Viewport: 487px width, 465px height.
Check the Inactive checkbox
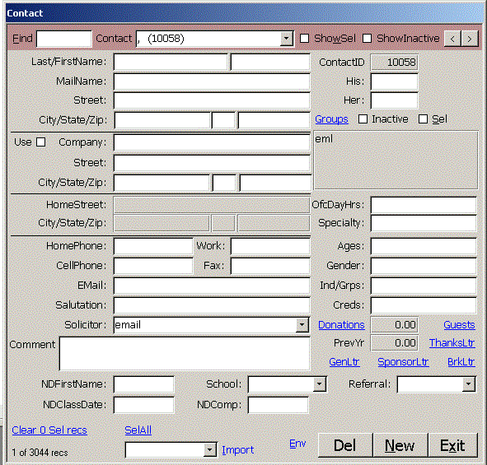pos(363,119)
